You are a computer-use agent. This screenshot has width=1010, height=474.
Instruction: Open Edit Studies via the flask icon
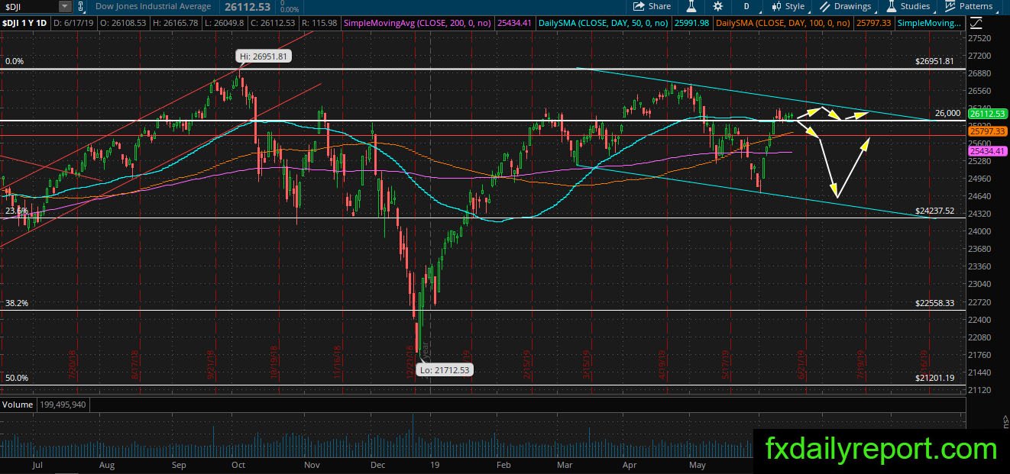coord(691,6)
